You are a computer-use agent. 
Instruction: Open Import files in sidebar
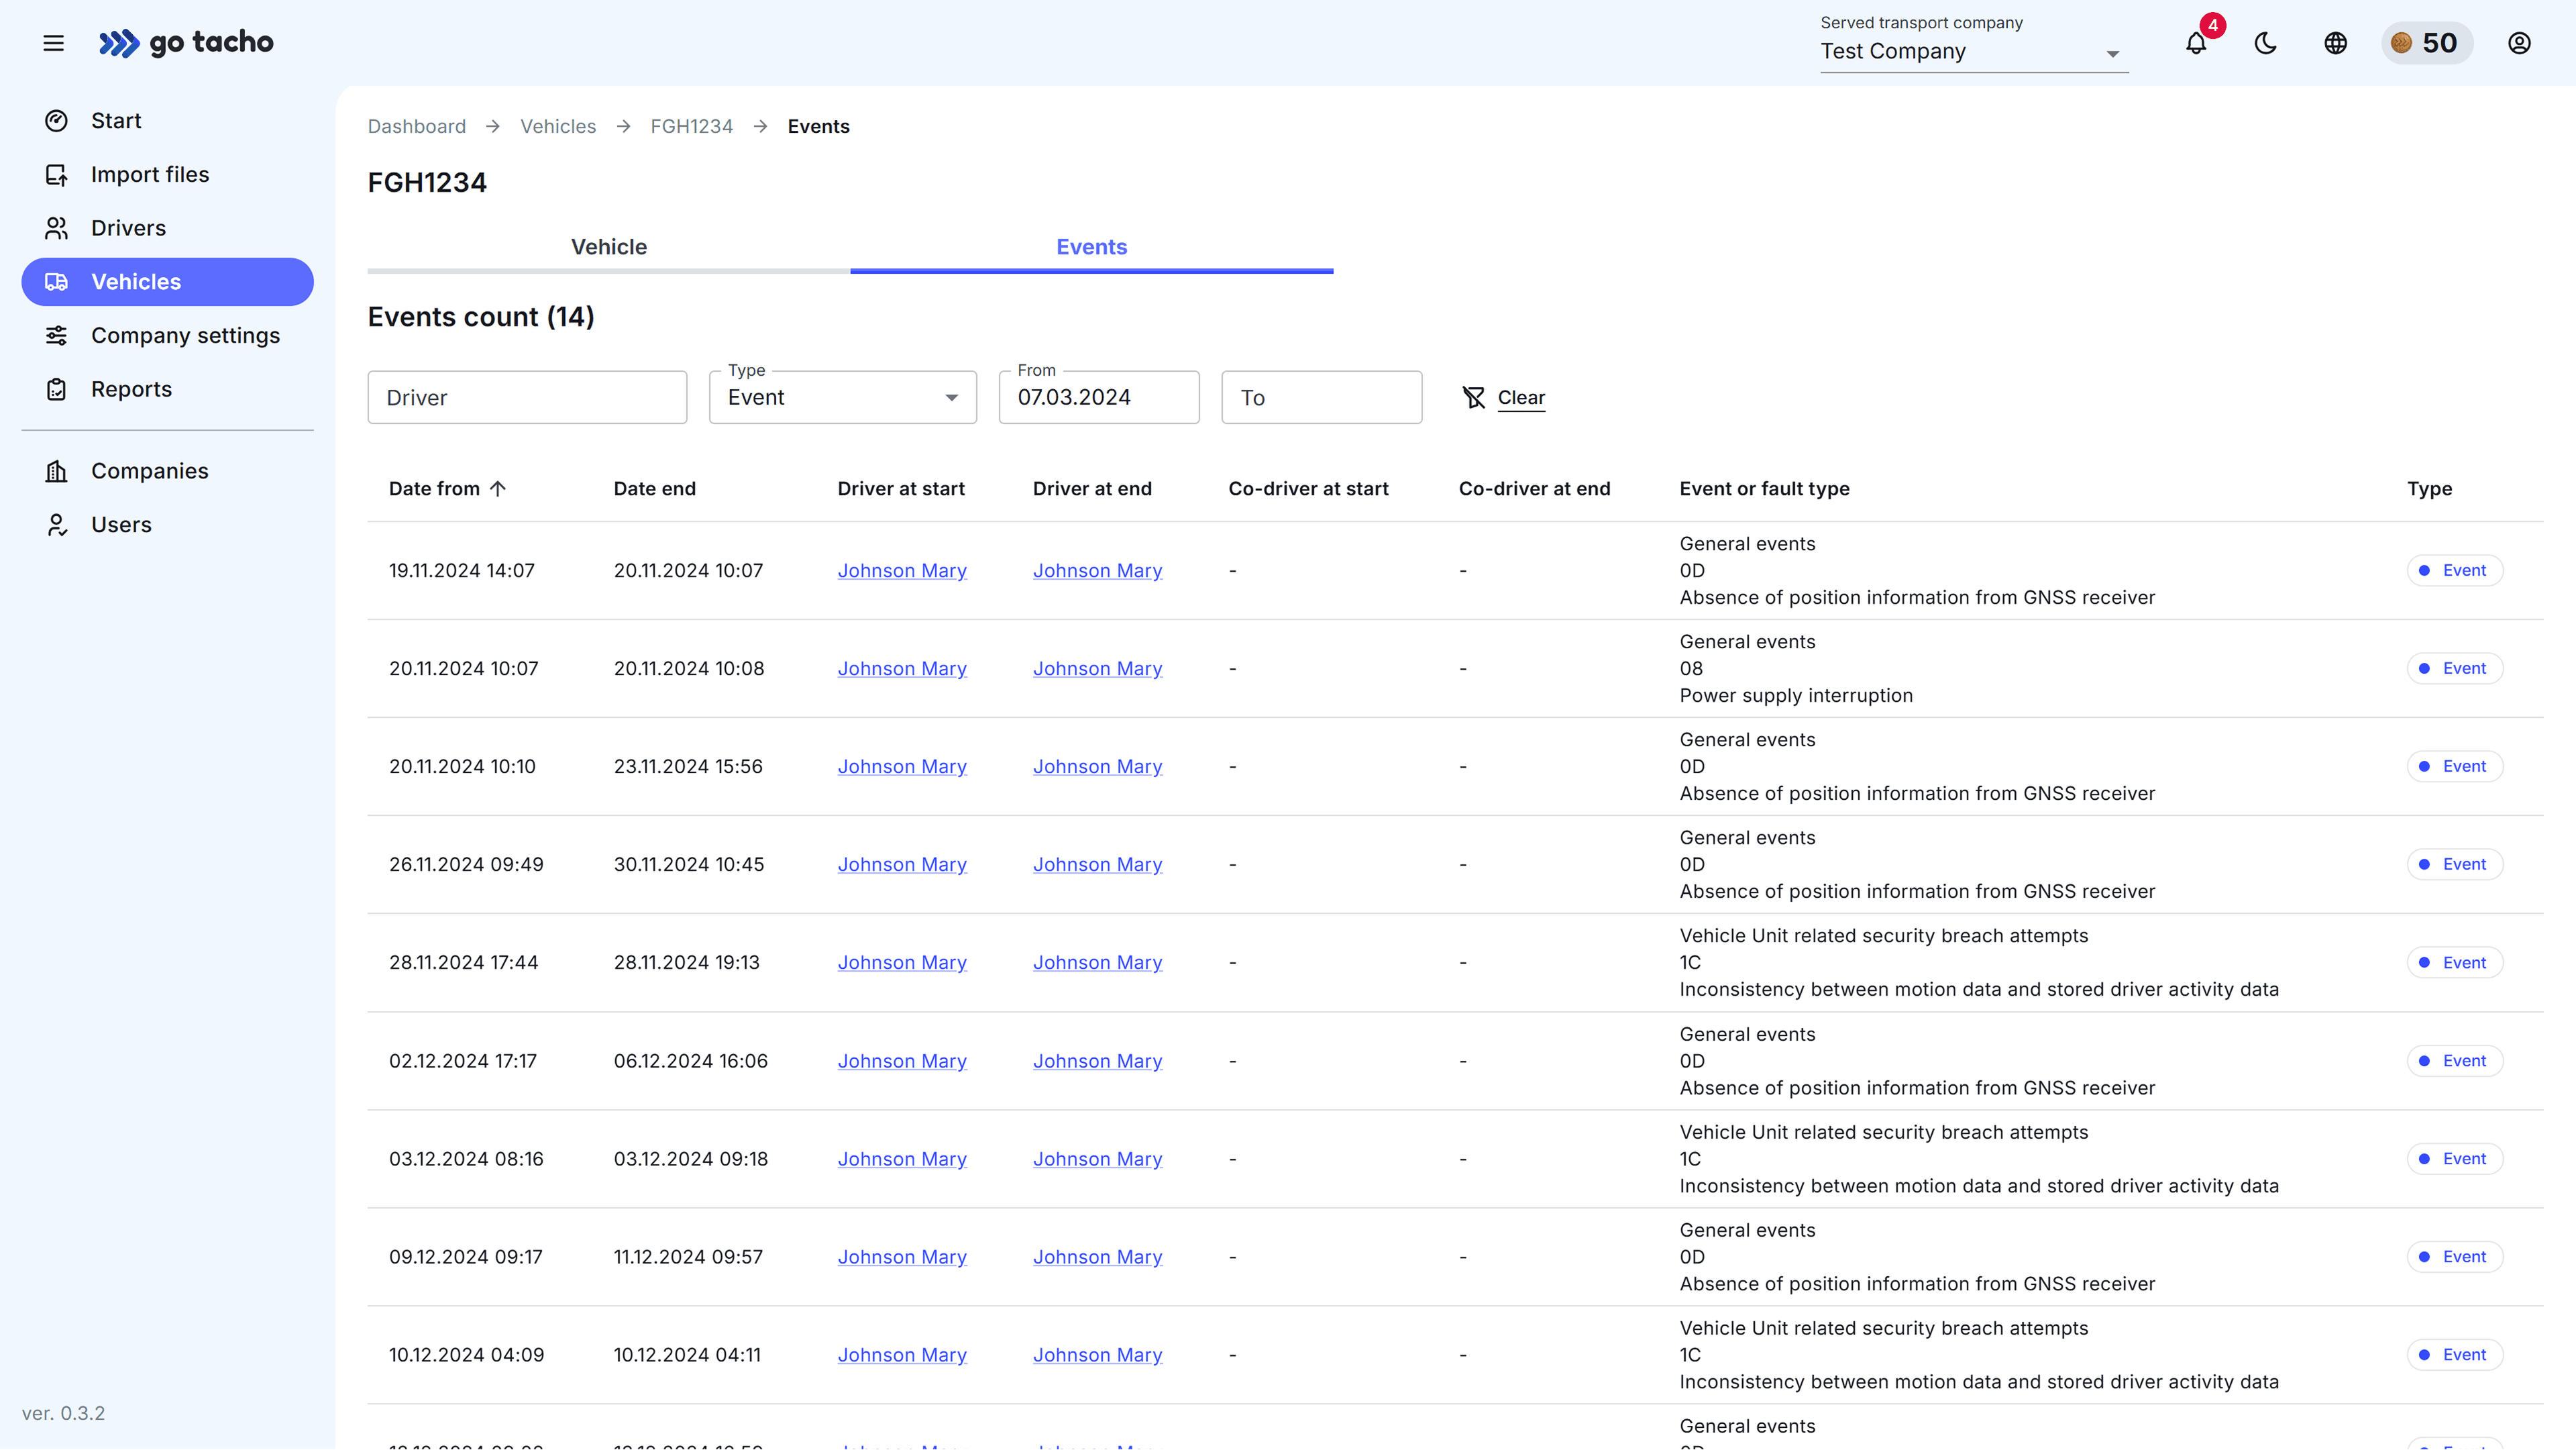coord(167,175)
